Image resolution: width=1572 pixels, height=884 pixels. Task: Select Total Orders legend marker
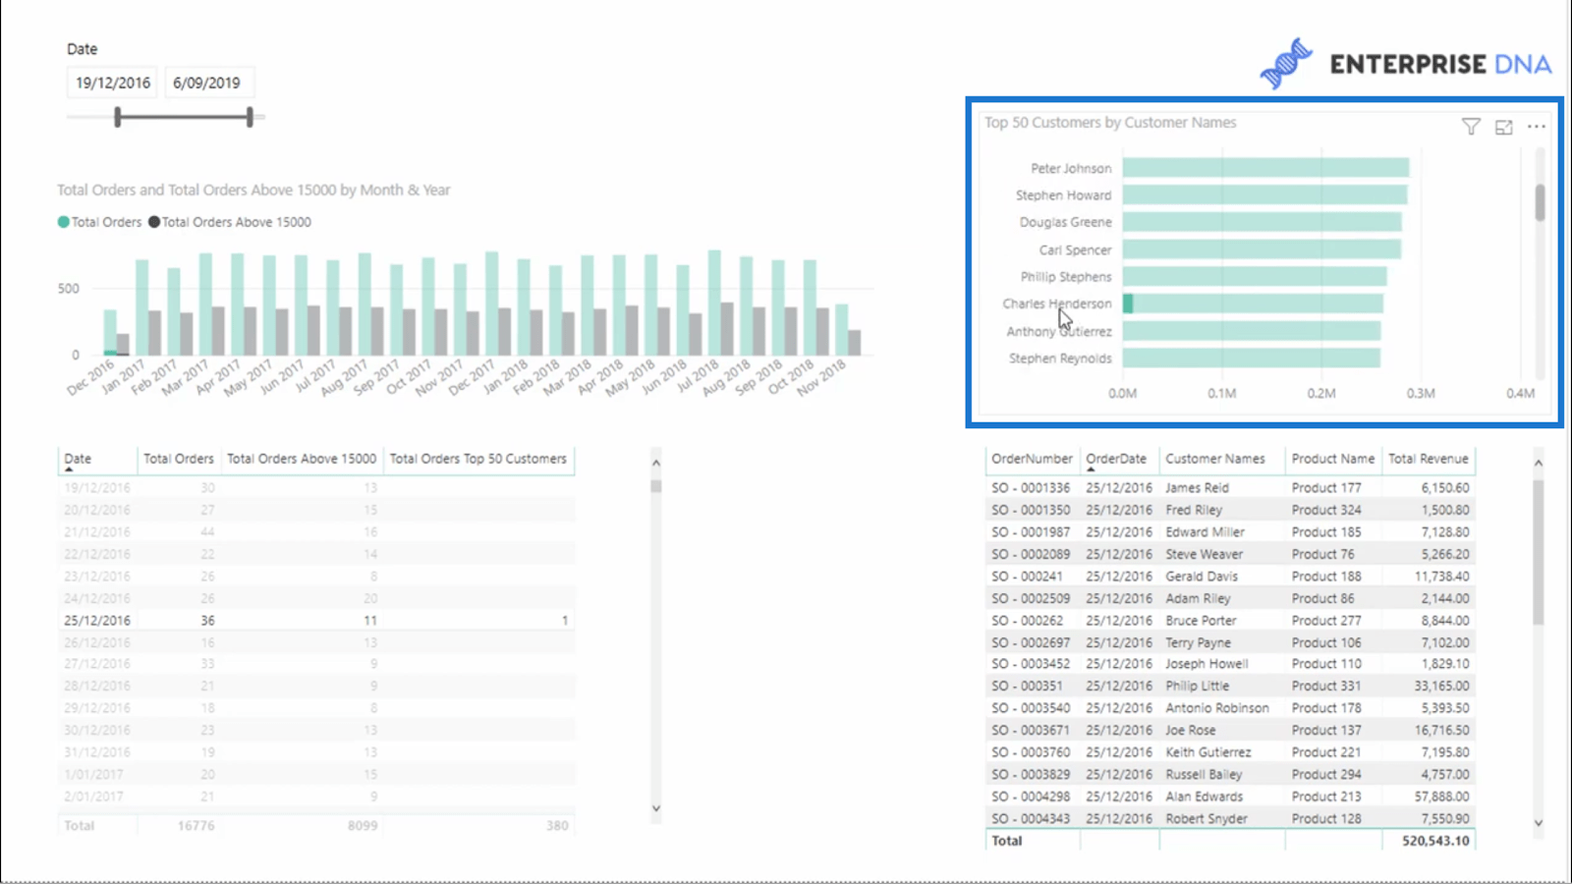[64, 222]
